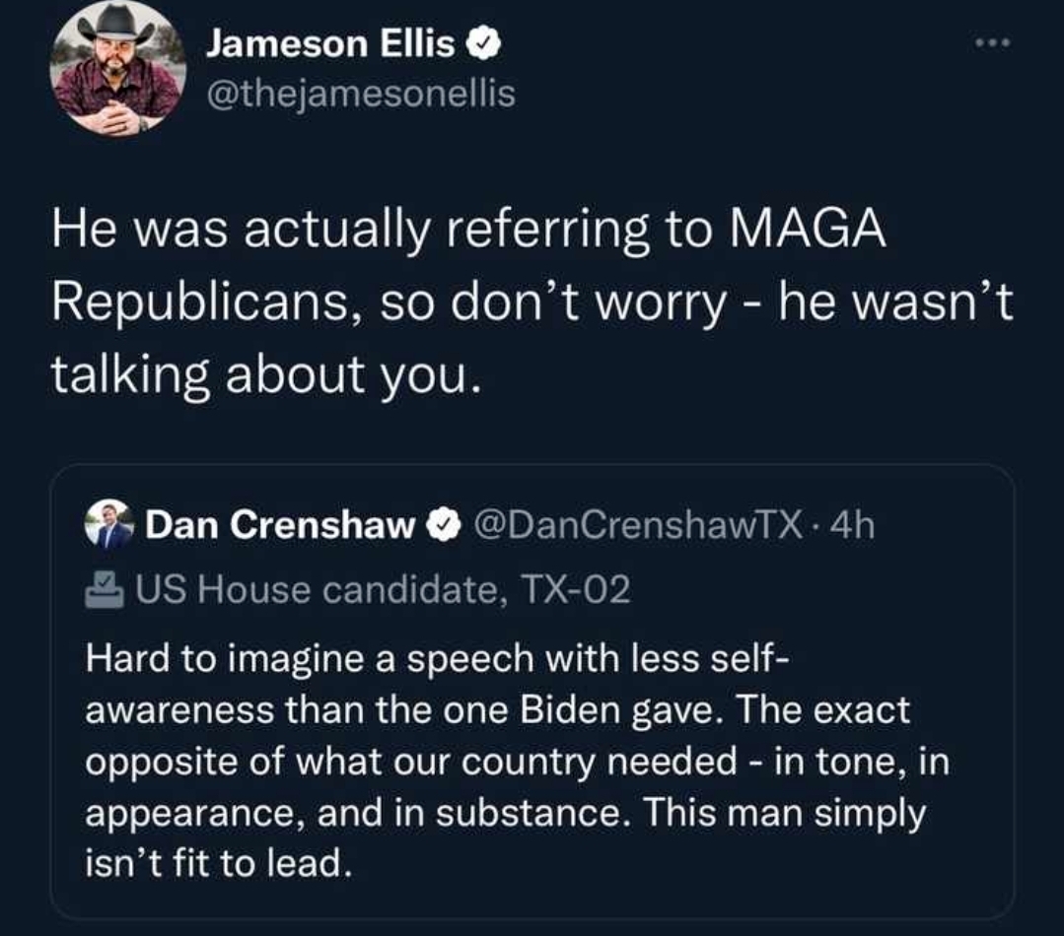
Task: Click the verified badge beside Dan Crenshaw
Action: [x=443, y=527]
